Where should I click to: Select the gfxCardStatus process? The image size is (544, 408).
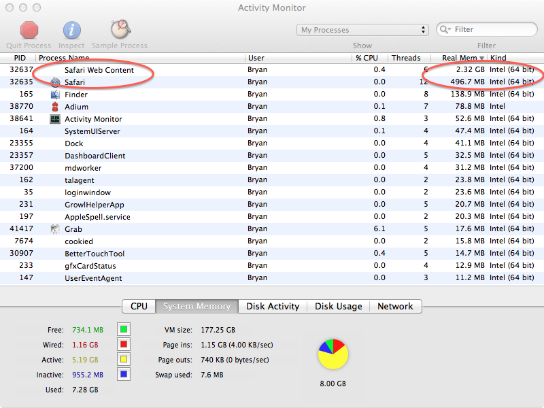(272, 266)
